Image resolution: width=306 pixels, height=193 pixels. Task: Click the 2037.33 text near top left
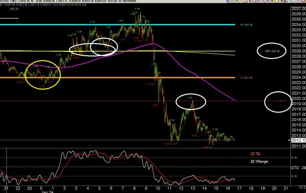(x=14, y=9)
